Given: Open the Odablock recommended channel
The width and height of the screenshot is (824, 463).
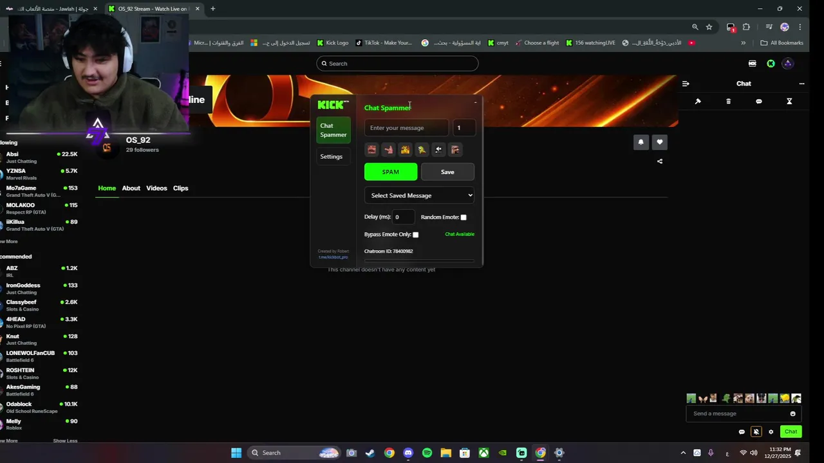Looking at the screenshot, I should [x=39, y=407].
